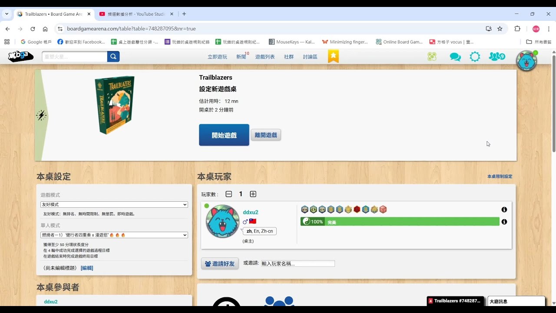Click the gender and flag icons for ddxu2
This screenshot has width=556, height=313.
(x=249, y=221)
